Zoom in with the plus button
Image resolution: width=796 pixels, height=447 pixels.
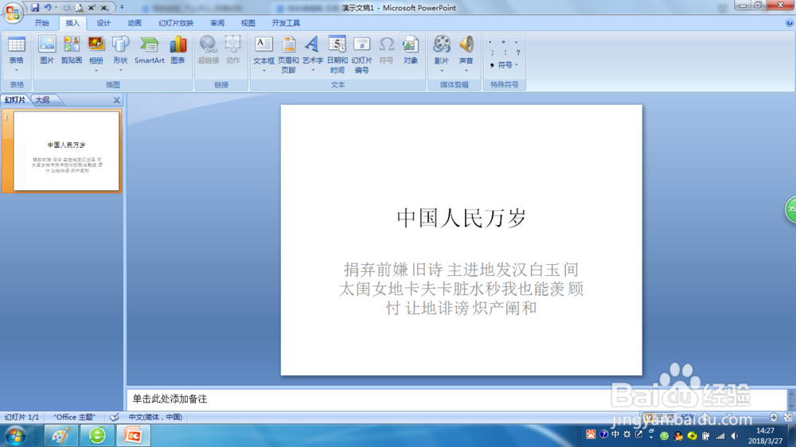[x=774, y=417]
